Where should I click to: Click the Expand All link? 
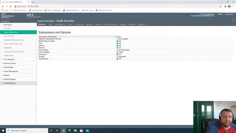coord(5,21)
